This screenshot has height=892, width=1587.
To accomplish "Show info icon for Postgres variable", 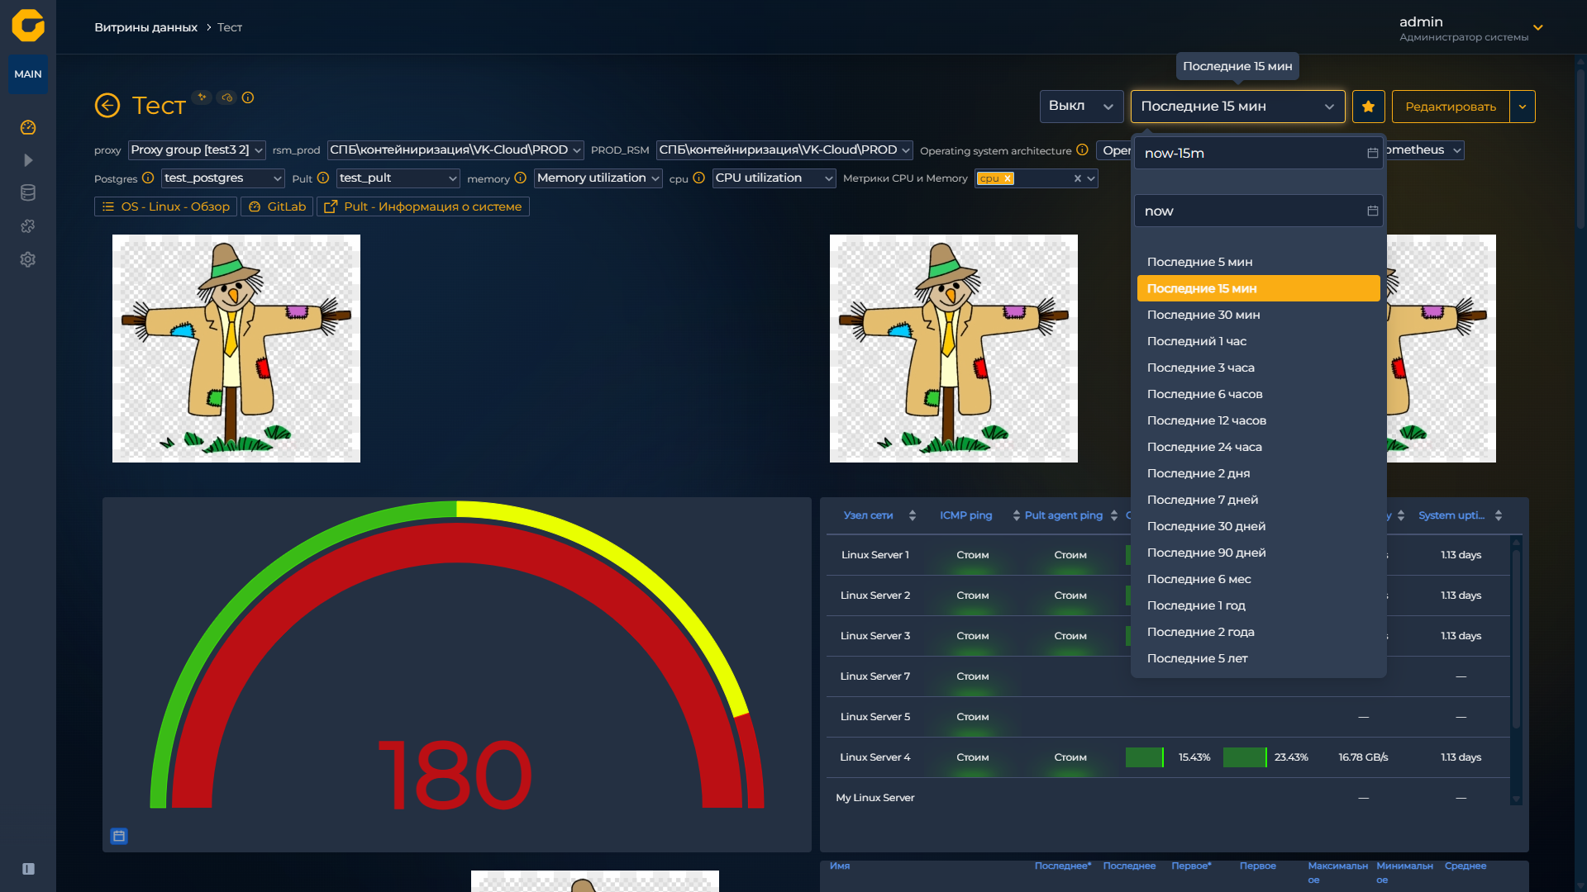I will click(x=148, y=178).
